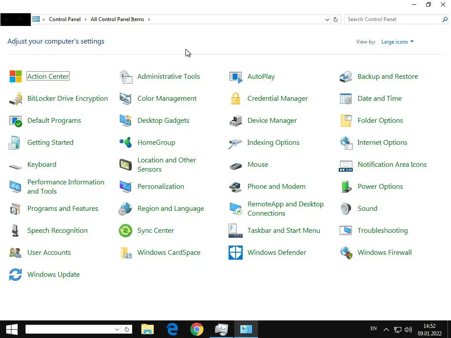Click the Personalization icon
Viewport: 451px width, 338px height.
[x=126, y=187]
